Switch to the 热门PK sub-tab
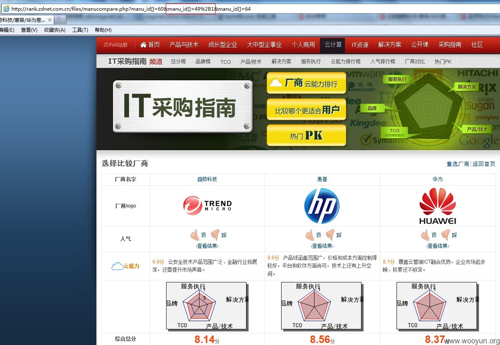Screen dimensions: 500x345 tap(443, 61)
